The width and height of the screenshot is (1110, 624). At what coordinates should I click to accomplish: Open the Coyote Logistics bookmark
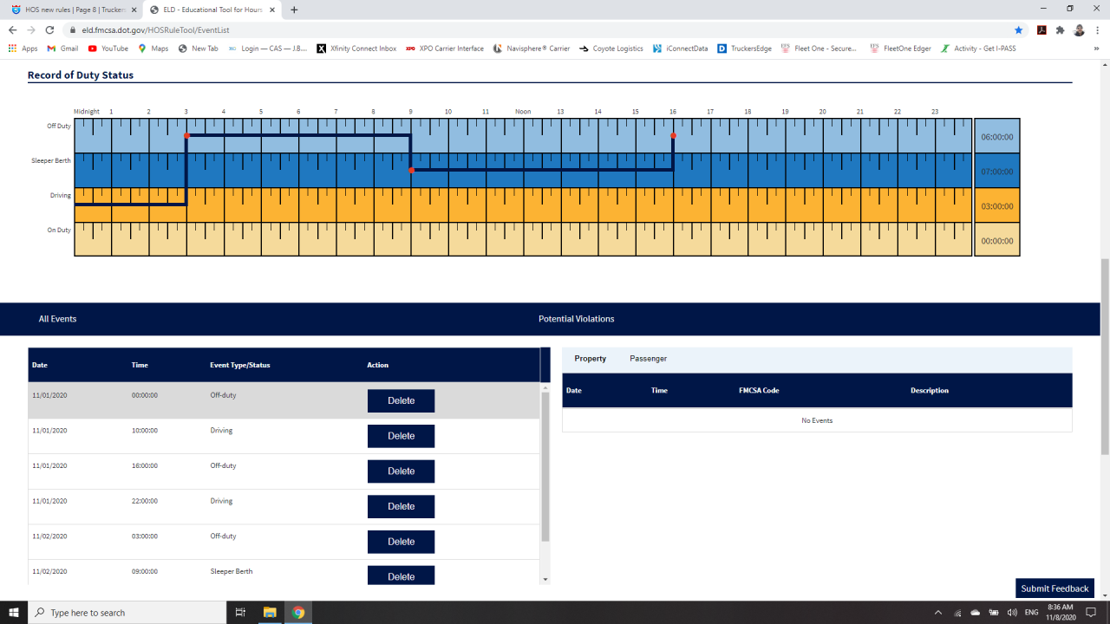(611, 49)
